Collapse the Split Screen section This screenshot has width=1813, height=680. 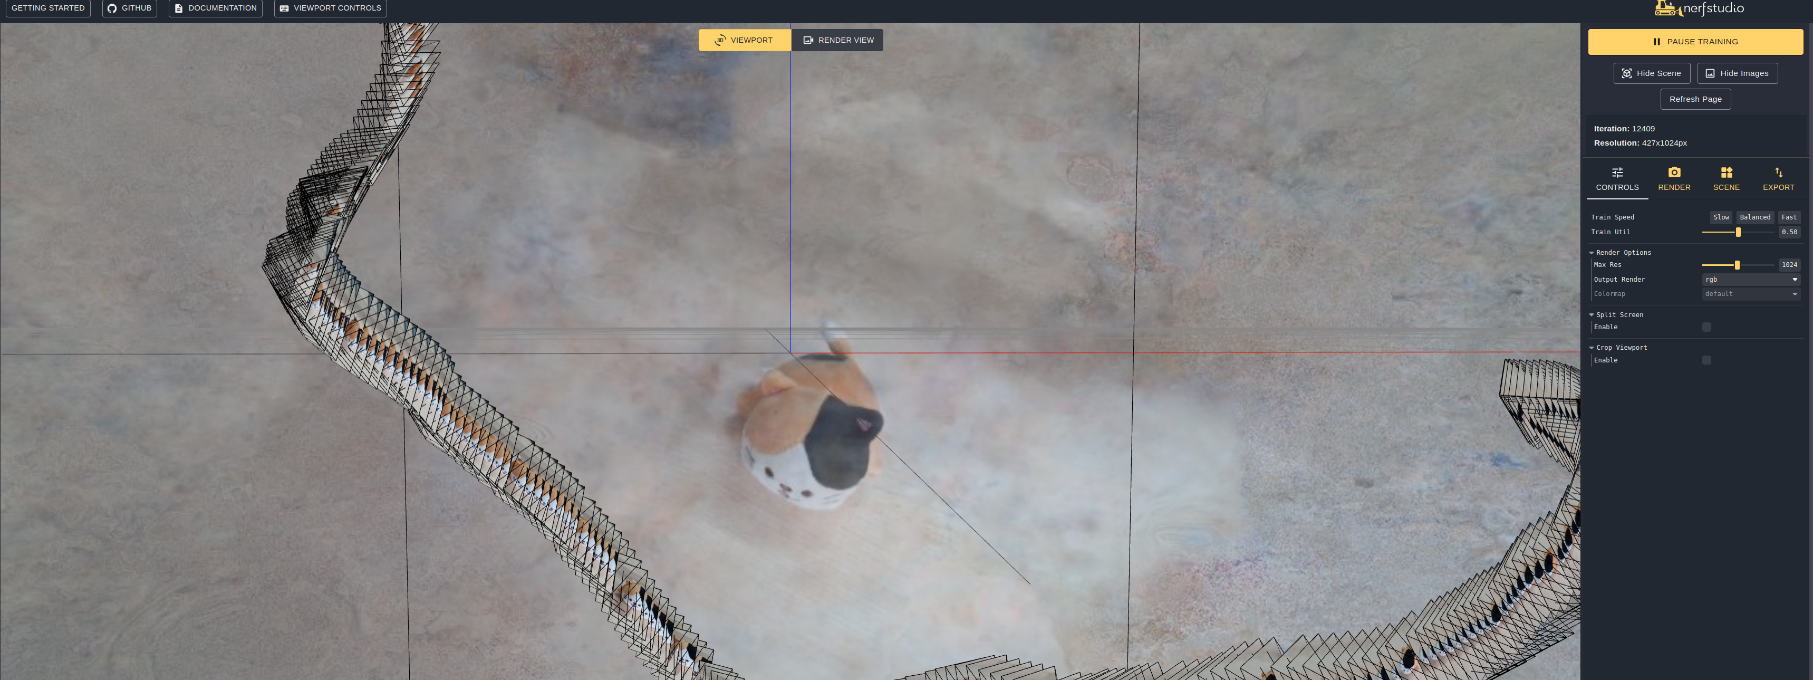point(1619,315)
